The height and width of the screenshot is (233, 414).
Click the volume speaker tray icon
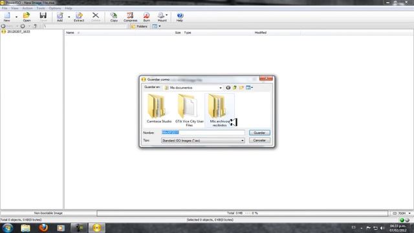382,228
